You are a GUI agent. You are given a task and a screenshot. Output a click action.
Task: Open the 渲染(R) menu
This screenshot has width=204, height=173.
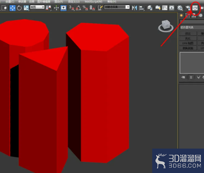tap(59, 2)
